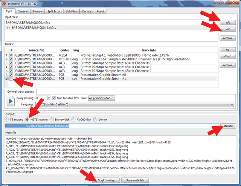Select TS muxing output option
The height and width of the screenshot is (186, 241).
tap(7, 119)
